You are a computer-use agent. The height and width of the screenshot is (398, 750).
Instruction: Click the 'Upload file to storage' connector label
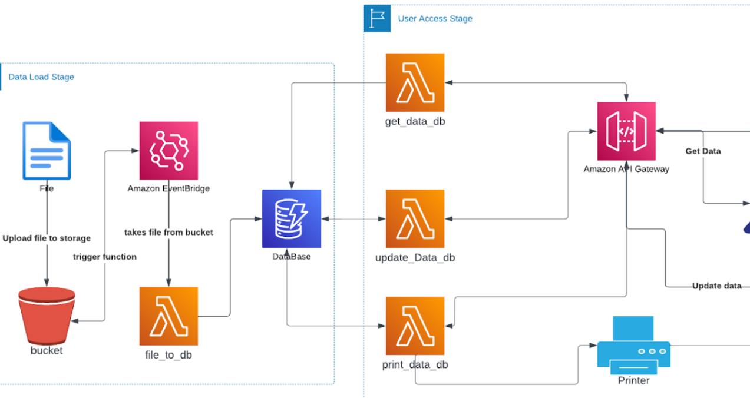(x=47, y=238)
